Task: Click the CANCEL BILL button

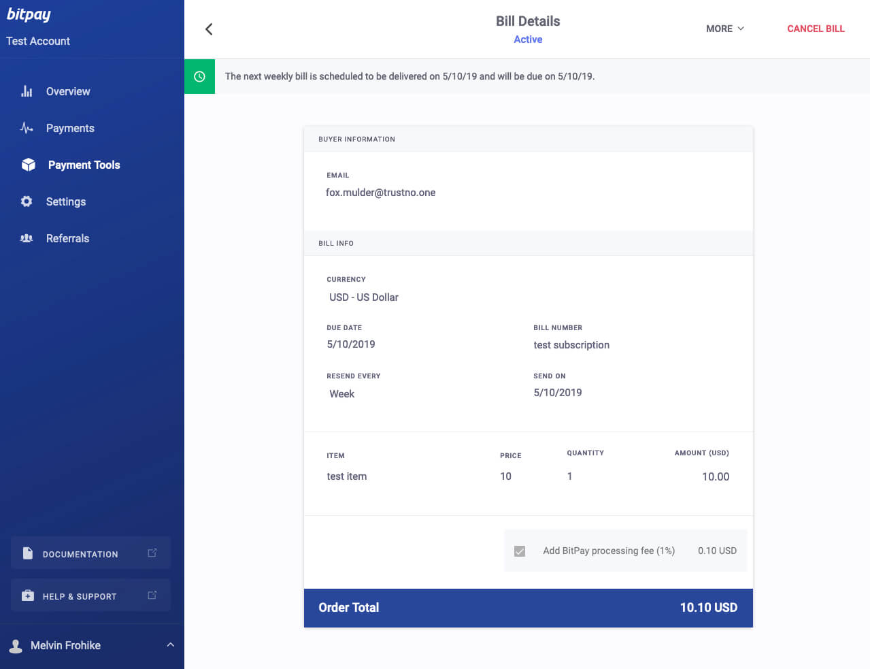Action: [816, 29]
